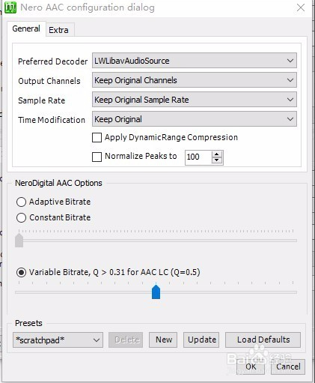Expand the Output Channels dropdown

click(195, 80)
